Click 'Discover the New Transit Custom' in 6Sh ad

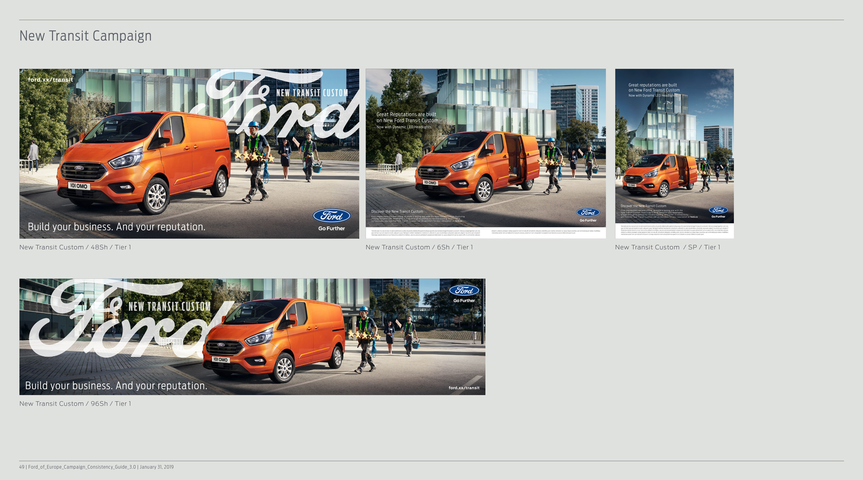point(397,212)
